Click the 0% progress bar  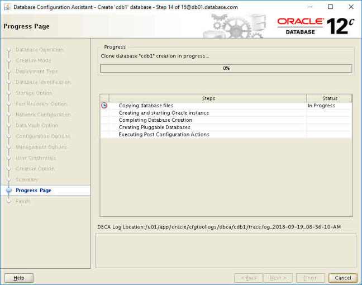click(x=226, y=68)
